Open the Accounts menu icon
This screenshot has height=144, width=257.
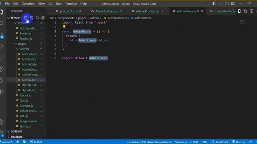tap(2, 122)
